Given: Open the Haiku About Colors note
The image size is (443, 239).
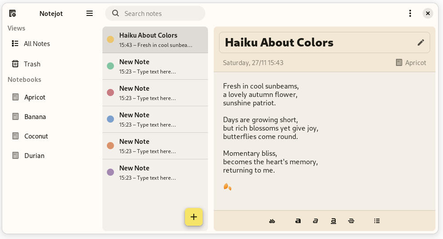Looking at the screenshot, I should pyautogui.click(x=155, y=39).
